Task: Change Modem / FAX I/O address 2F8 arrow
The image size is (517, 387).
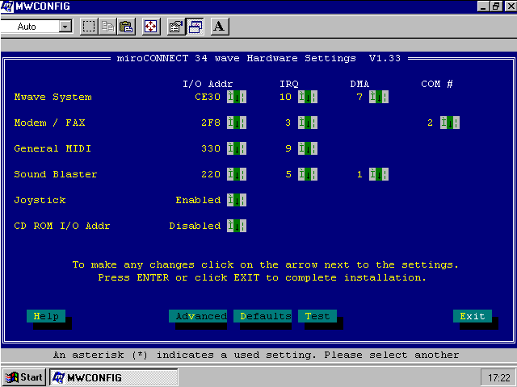Action: pyautogui.click(x=237, y=123)
